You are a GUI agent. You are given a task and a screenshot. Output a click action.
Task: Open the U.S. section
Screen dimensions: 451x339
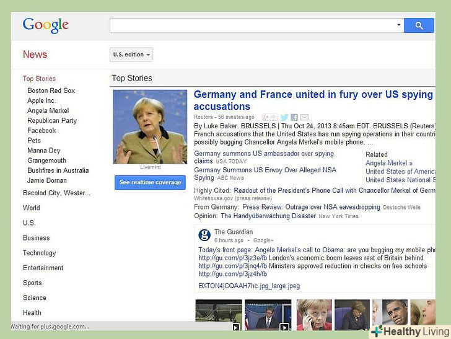point(29,222)
